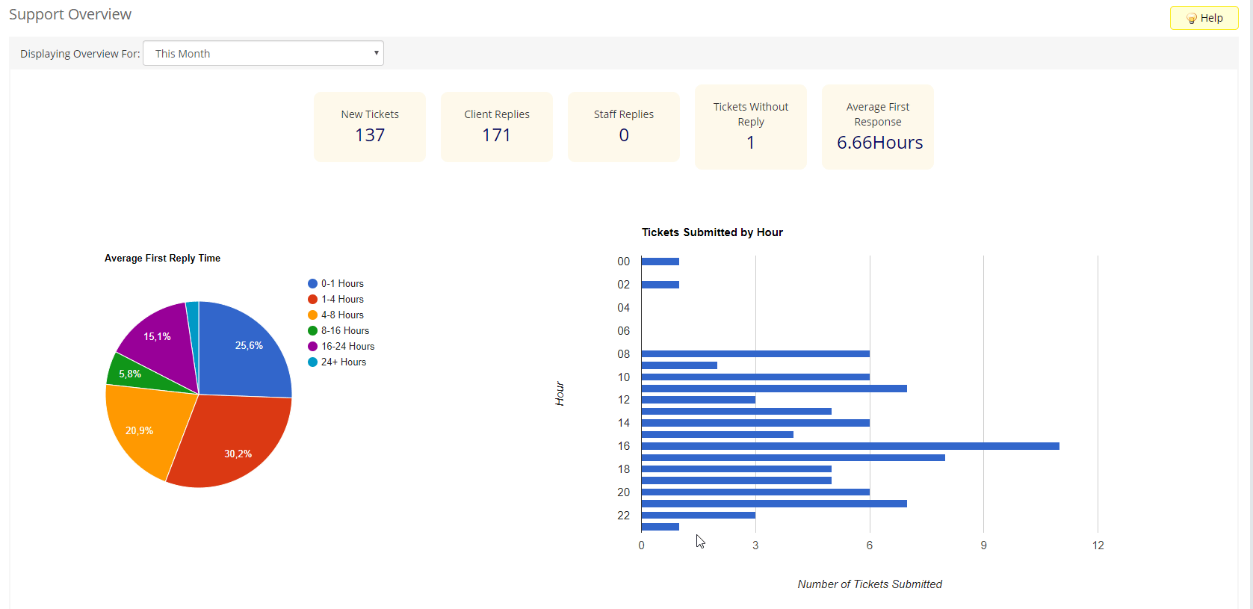Click the orange 4-8 Hours legend dot
This screenshot has height=609, width=1253.
(x=312, y=315)
